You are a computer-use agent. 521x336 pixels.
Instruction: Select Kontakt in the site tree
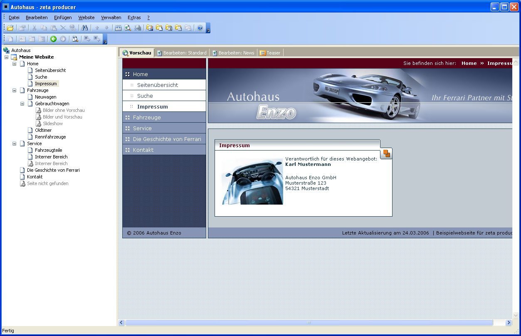click(35, 177)
